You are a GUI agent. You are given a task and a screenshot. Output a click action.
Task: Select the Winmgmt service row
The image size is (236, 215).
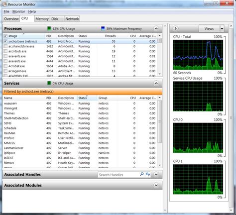tap(80, 108)
